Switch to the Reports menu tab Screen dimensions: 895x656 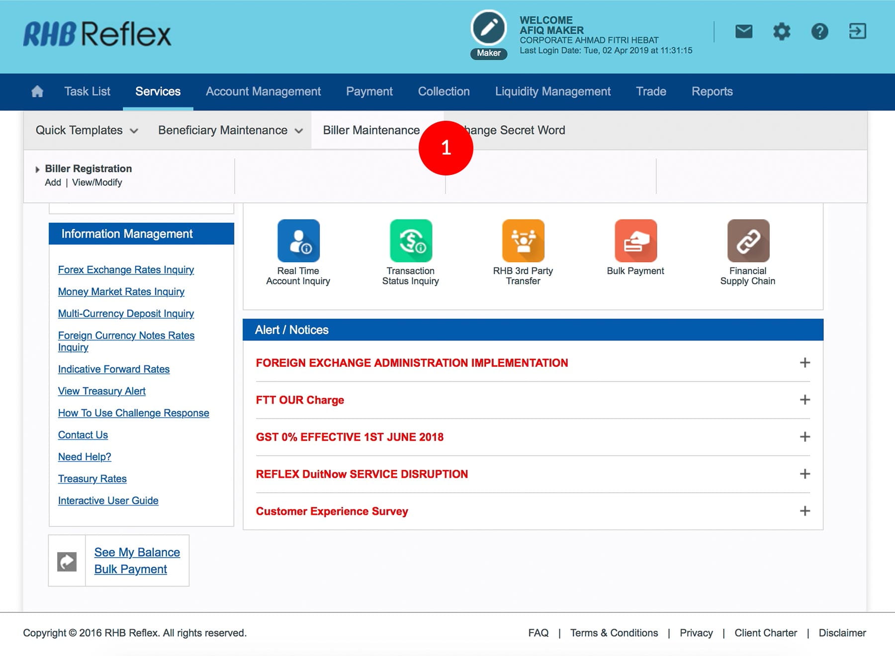tap(712, 91)
